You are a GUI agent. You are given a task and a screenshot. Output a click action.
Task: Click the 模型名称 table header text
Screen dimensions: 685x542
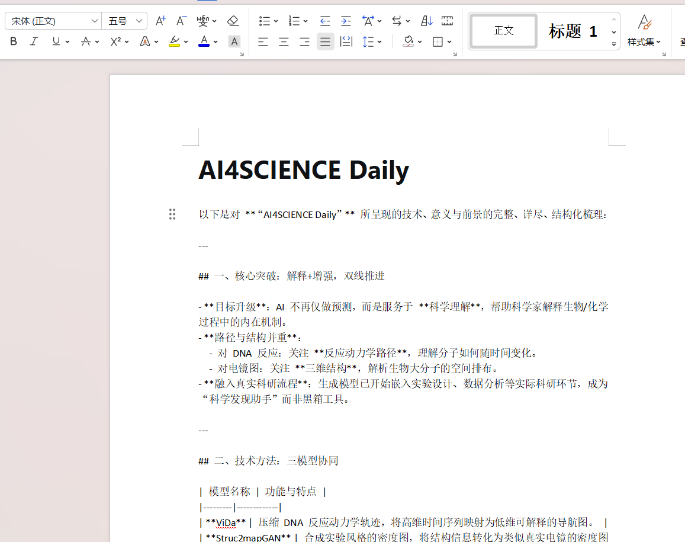click(229, 492)
